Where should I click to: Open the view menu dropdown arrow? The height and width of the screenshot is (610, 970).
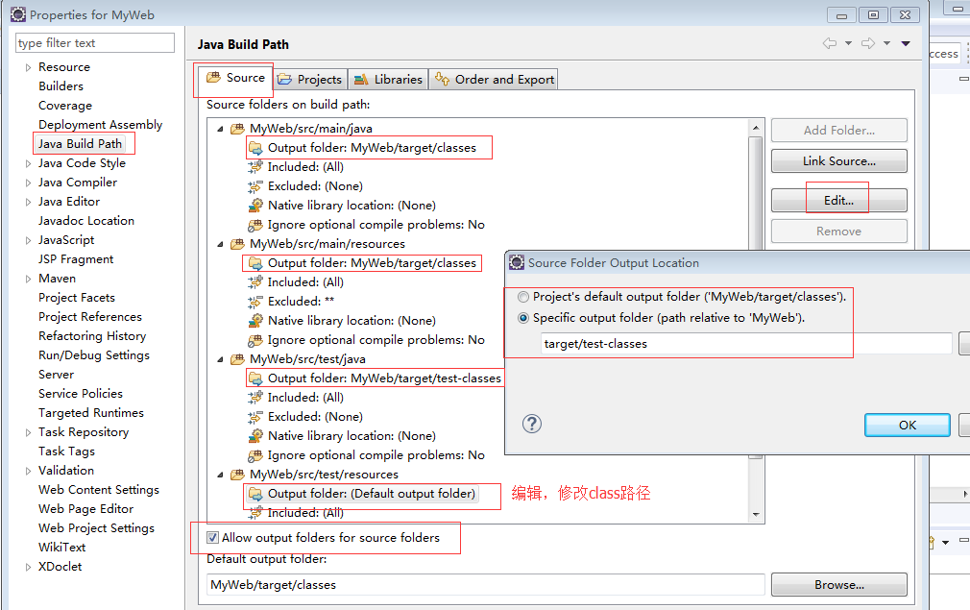(x=906, y=43)
